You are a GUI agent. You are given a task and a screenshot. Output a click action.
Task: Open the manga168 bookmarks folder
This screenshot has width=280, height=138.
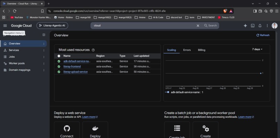(x=83, y=17)
